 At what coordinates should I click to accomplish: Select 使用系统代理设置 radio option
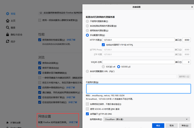[87, 30]
